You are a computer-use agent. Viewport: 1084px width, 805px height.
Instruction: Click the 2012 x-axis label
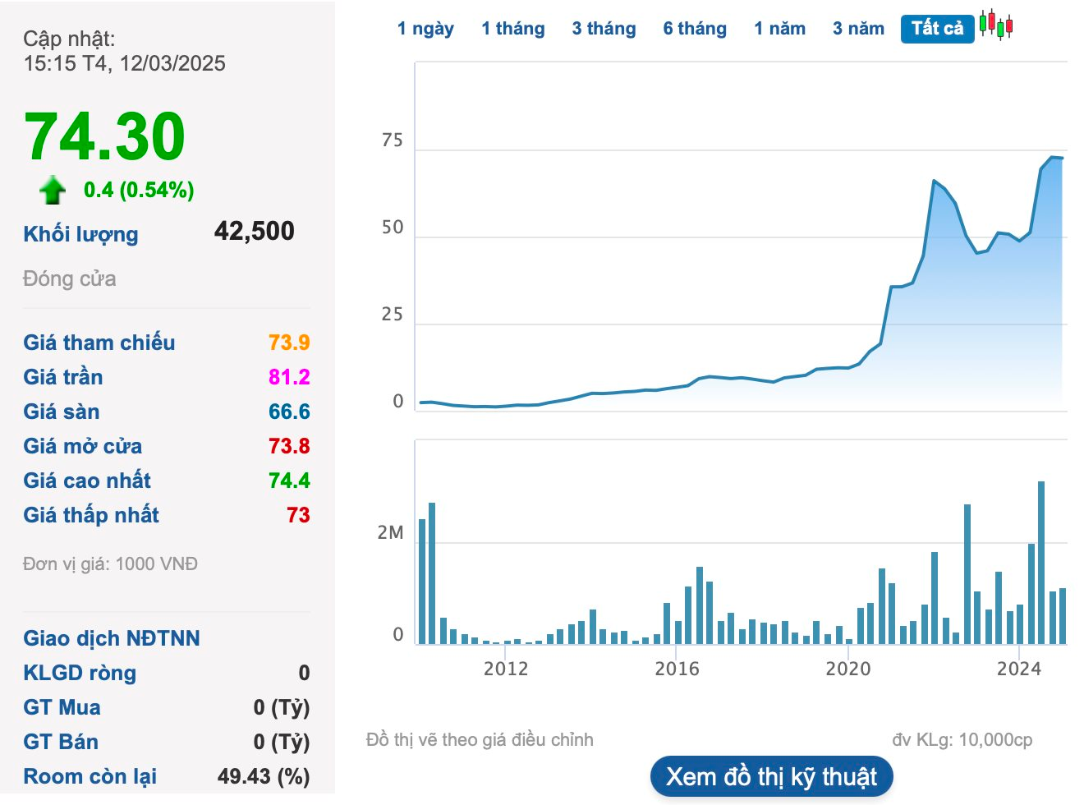[506, 669]
